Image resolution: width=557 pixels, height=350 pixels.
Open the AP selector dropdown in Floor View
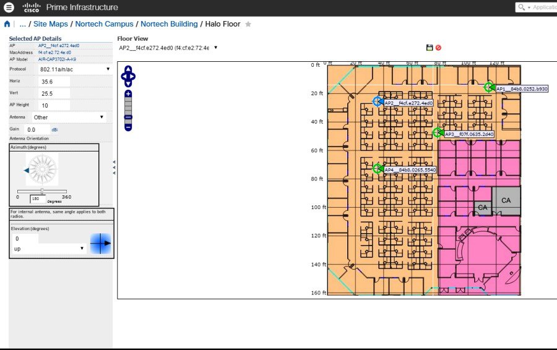[x=168, y=48]
